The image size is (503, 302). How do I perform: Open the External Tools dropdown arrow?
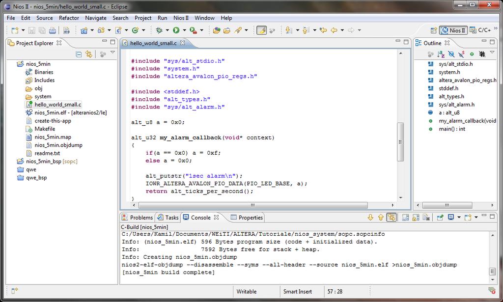202,30
